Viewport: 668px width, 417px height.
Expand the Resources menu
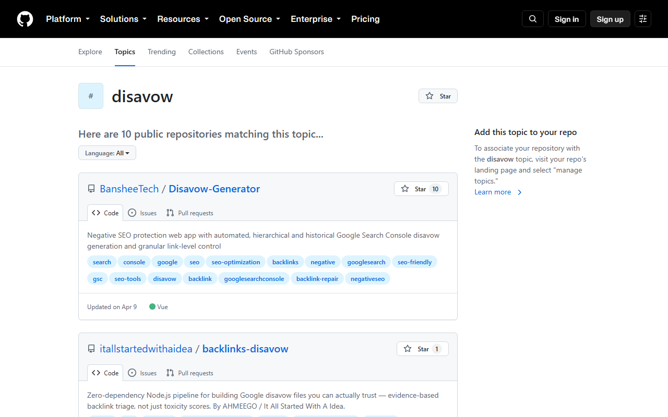pyautogui.click(x=183, y=19)
